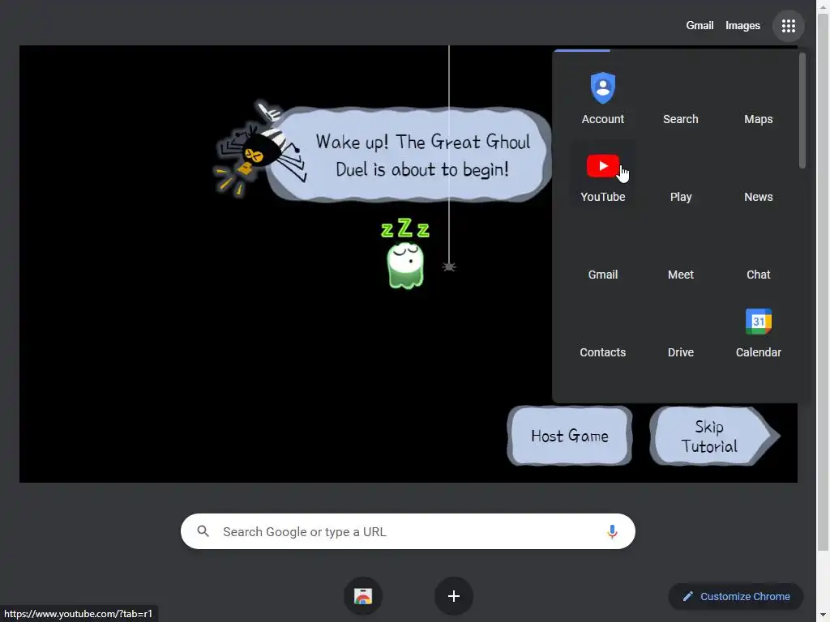This screenshot has height=622, width=830.
Task: Click the Customize Chrome pencil icon
Action: tap(687, 596)
